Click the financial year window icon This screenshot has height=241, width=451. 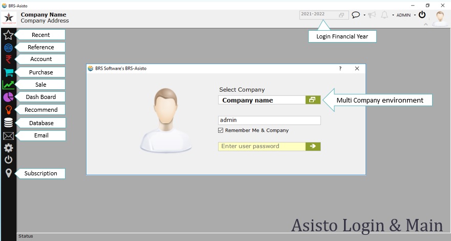point(341,15)
